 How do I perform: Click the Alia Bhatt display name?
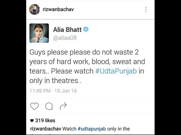[x=67, y=29]
